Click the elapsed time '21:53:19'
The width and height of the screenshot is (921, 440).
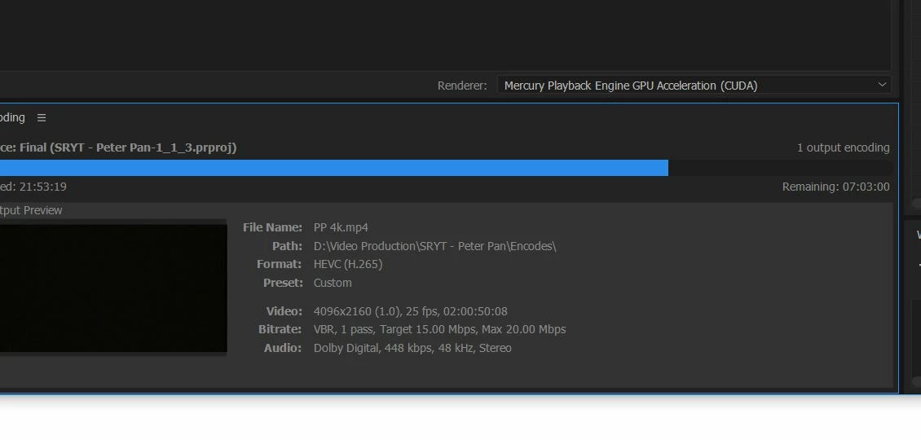[43, 187]
